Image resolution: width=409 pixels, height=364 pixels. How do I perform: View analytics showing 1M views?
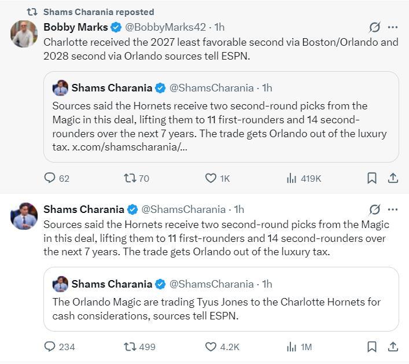(292, 347)
